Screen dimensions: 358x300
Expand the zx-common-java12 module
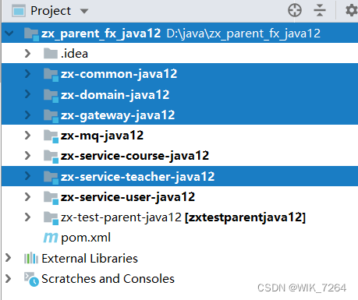click(27, 74)
